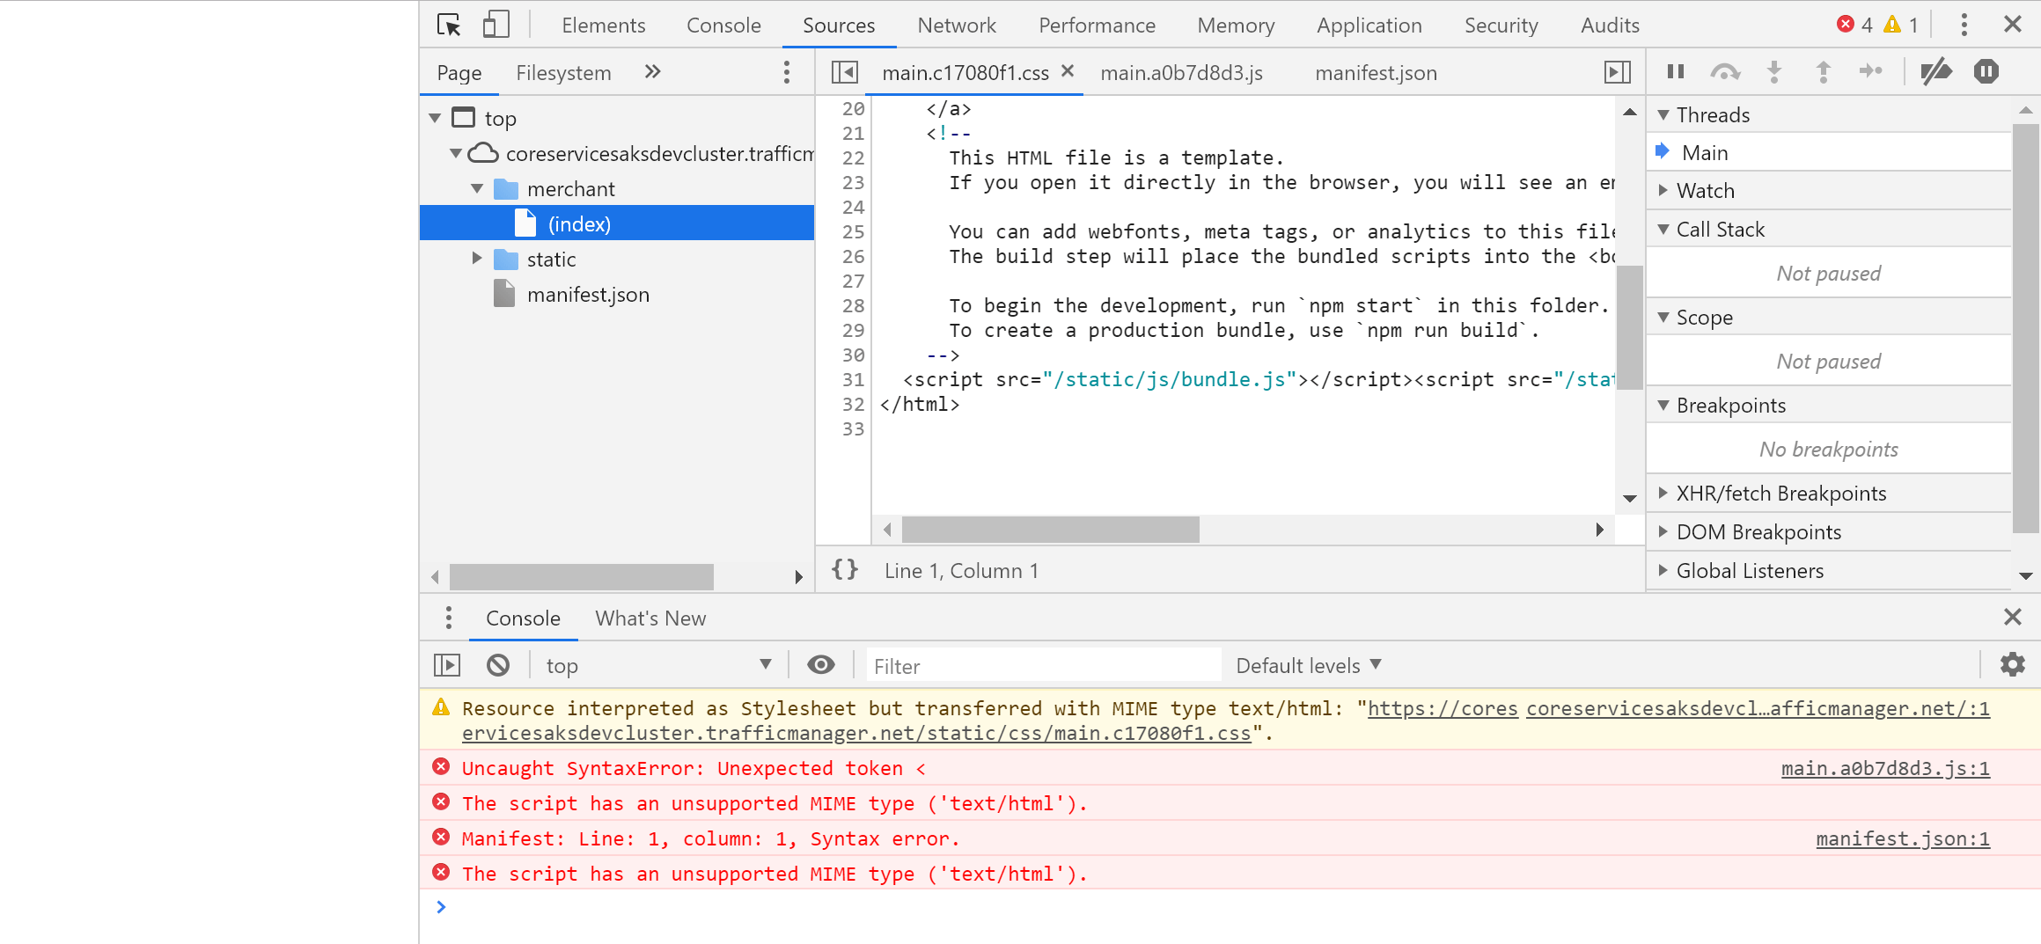The height and width of the screenshot is (944, 2041).
Task: Open the navigator pane options menu
Action: [787, 72]
